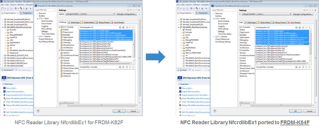Select DAL/boards include path in left dialog
This screenshot has height=129, width=319.
click(97, 42)
